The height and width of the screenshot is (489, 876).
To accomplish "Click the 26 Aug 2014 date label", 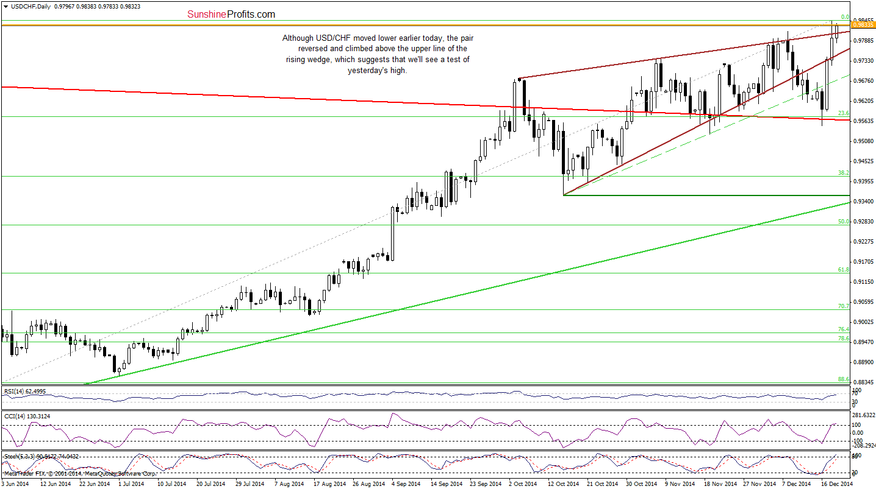I will [368, 484].
